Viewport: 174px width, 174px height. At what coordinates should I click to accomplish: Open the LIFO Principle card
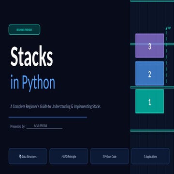click(x=69, y=156)
